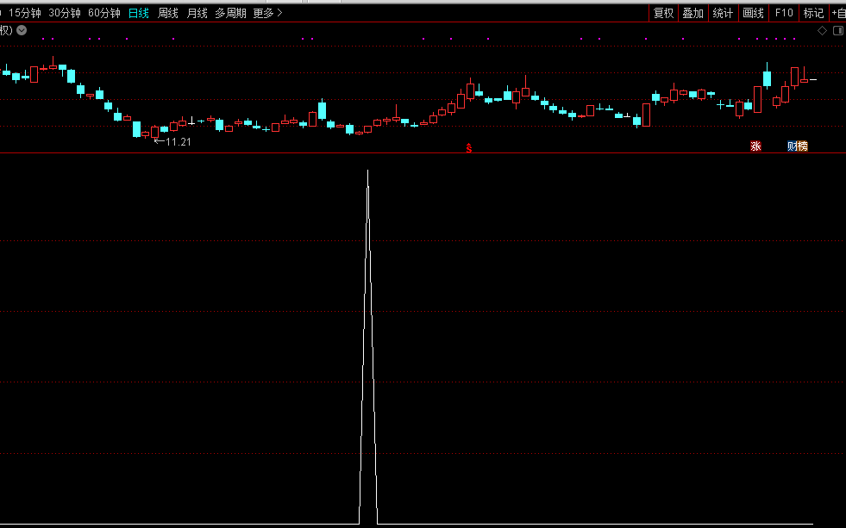846x528 pixels.
Task: Open the 多周期 multi-period view
Action: 230,13
